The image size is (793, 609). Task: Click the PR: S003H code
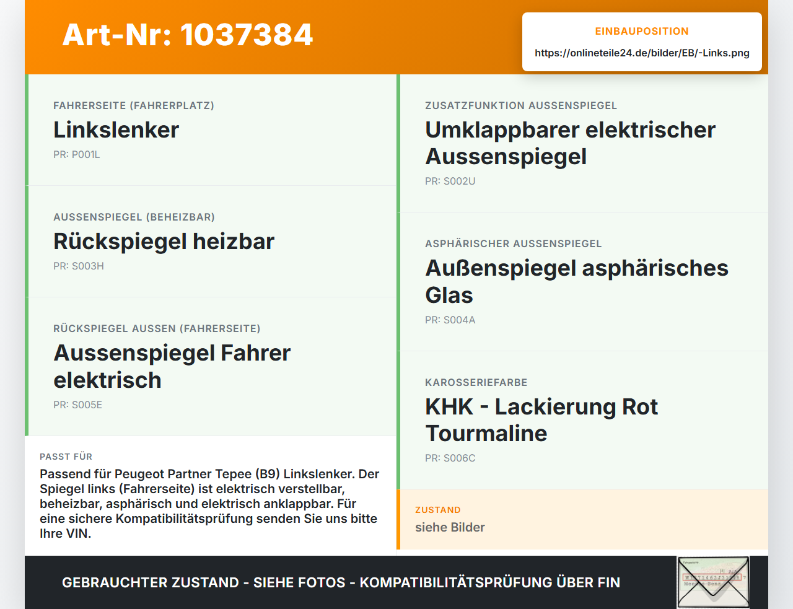79,266
